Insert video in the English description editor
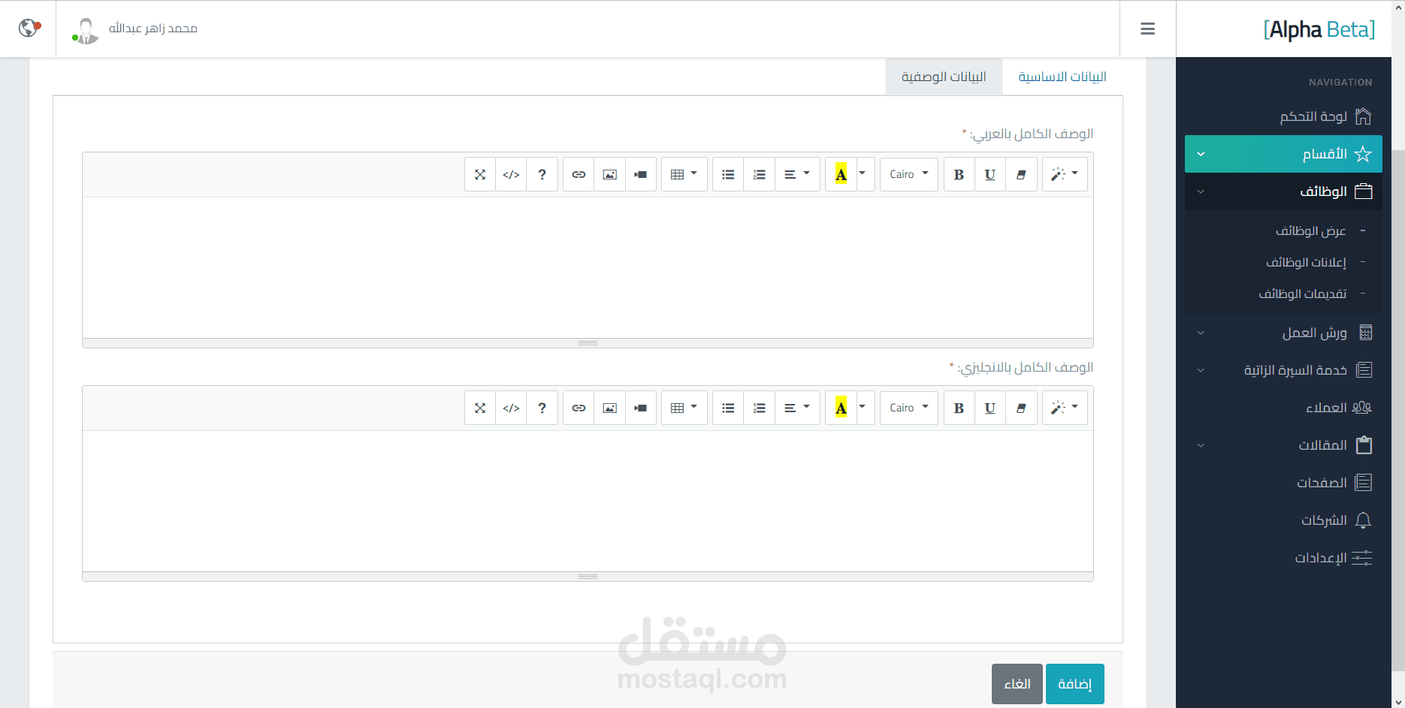Screen dimensions: 1405x708 [x=641, y=408]
